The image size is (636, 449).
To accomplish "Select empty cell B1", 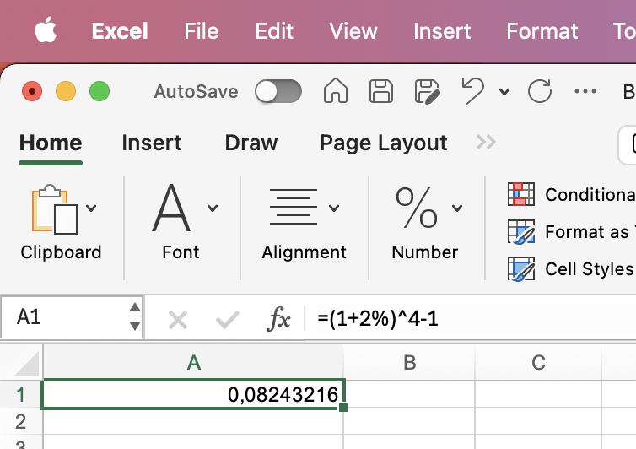I will [x=409, y=394].
